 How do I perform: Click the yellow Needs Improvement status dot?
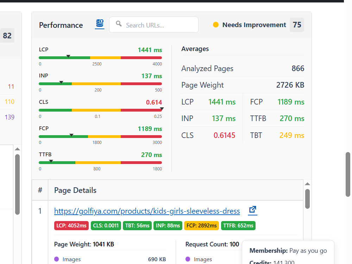[x=215, y=25]
